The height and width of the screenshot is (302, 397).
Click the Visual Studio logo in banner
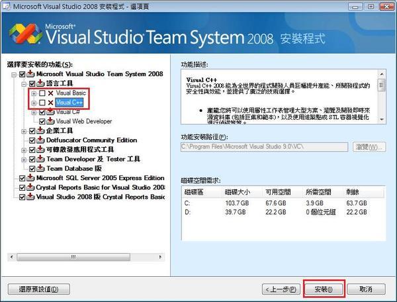click(x=26, y=34)
